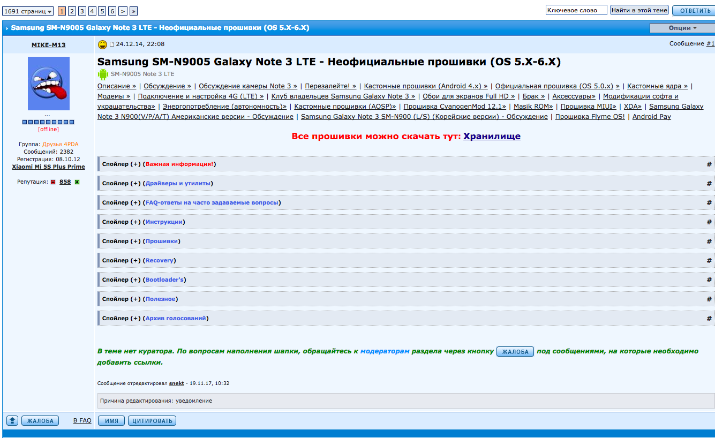Image resolution: width=715 pixels, height=438 pixels.
Task: Open the В FAQ link
Action: pyautogui.click(x=82, y=421)
